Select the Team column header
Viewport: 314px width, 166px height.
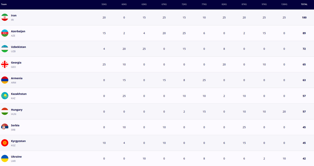[4, 4]
